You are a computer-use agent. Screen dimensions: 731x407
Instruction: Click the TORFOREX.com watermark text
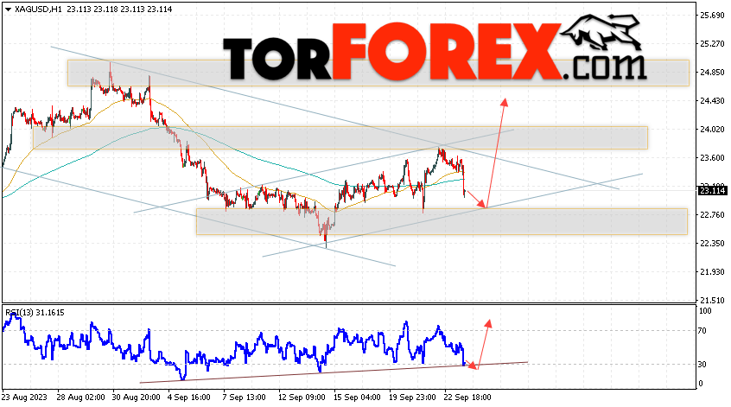pyautogui.click(x=435, y=52)
